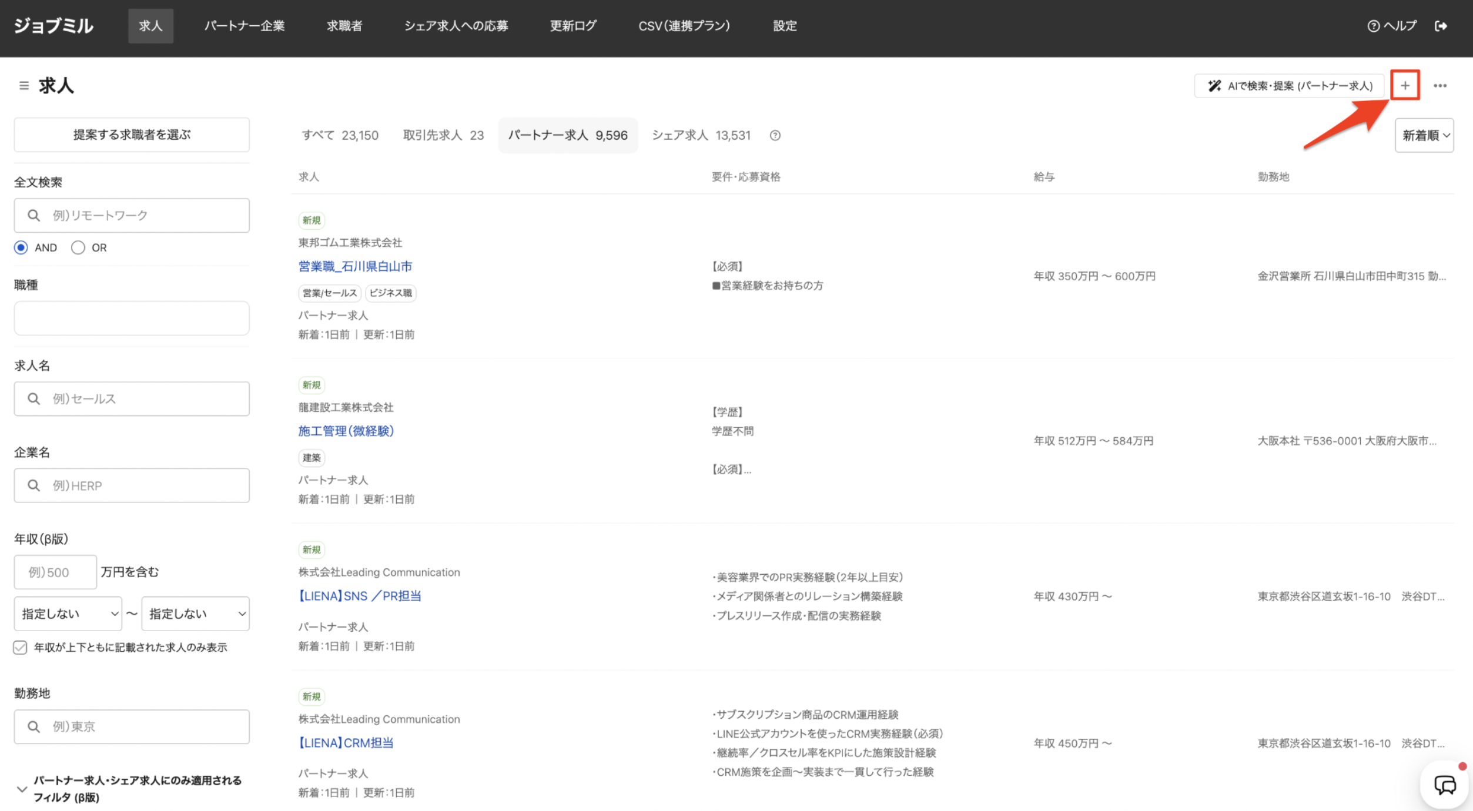The image size is (1473, 811).
Task: Open the maximum salary 指定しない dropdown
Action: (195, 614)
